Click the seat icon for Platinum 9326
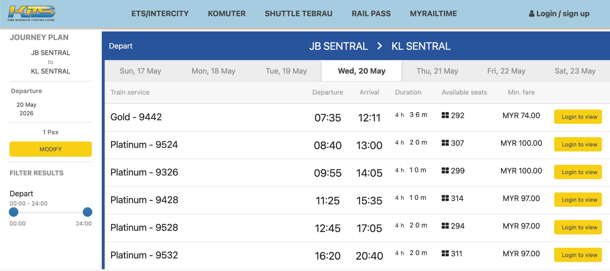This screenshot has width=610, height=271. pyautogui.click(x=445, y=171)
